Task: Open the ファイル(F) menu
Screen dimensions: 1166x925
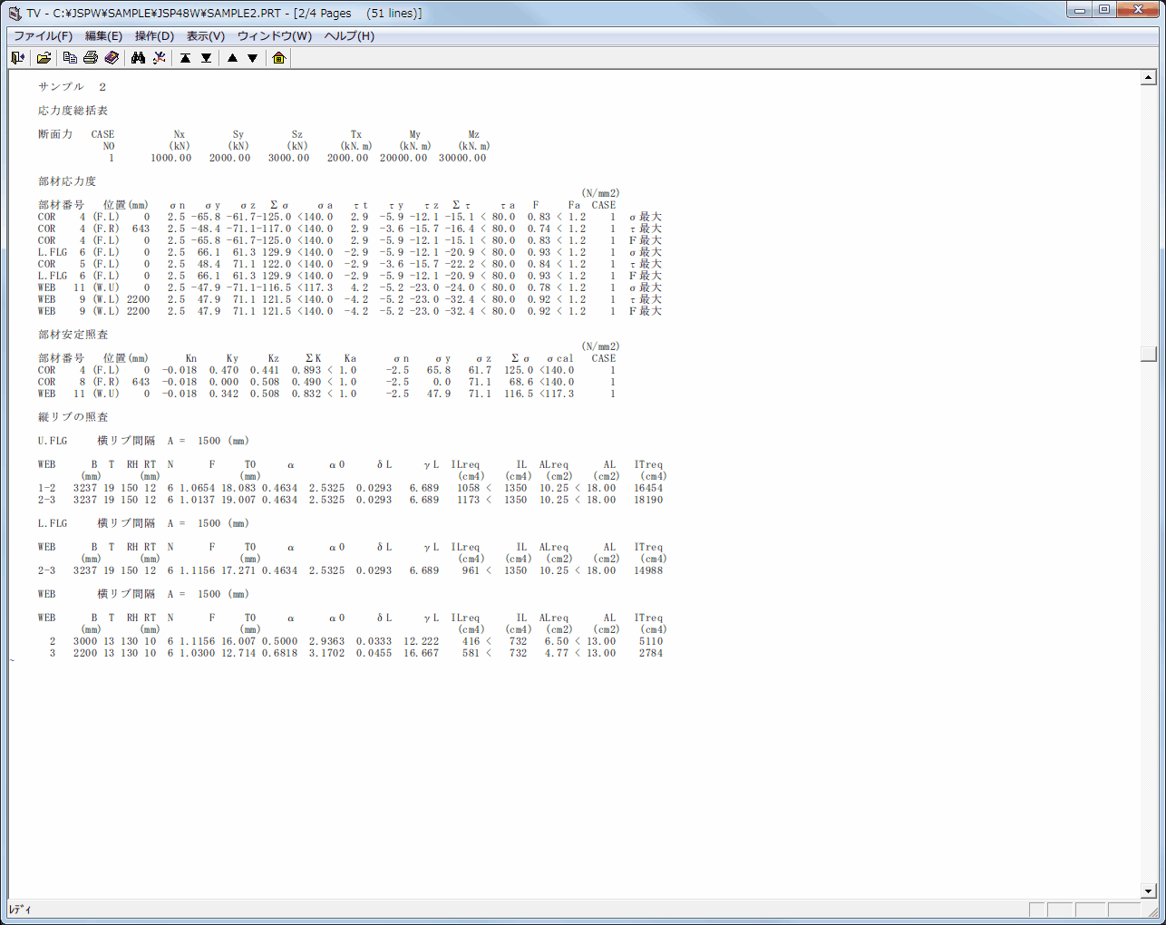Action: click(43, 36)
